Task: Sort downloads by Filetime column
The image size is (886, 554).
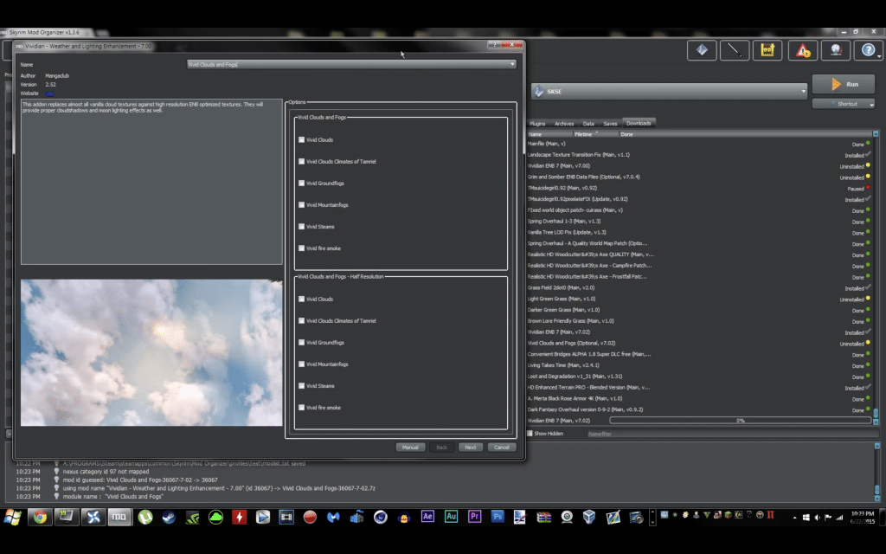Action: point(595,134)
